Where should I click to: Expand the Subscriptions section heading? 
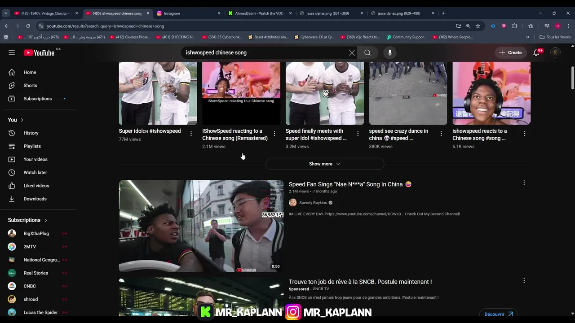(x=28, y=220)
